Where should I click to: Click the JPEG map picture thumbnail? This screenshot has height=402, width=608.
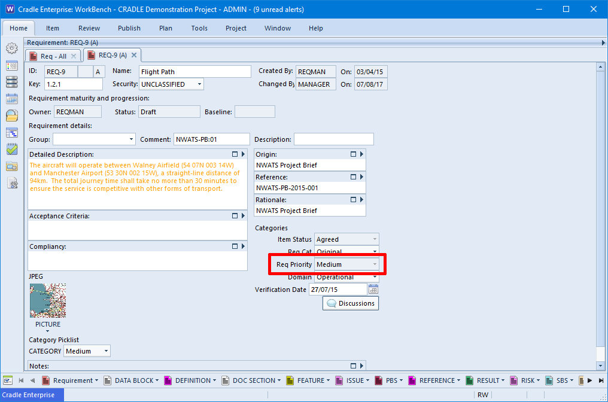(x=48, y=300)
